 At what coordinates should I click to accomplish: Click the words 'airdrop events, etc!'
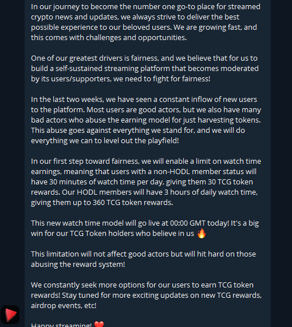point(64,305)
